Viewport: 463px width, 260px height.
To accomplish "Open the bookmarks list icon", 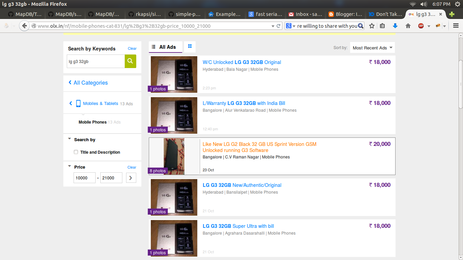I will (382, 26).
